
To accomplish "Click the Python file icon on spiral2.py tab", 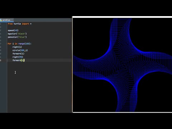I will coord(1,20).
